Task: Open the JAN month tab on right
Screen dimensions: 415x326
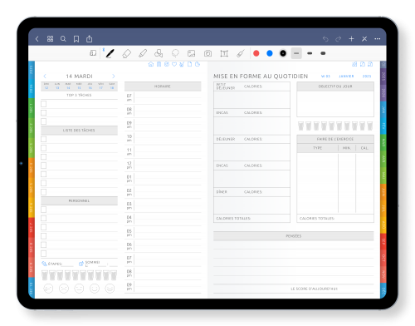Action: [x=383, y=110]
